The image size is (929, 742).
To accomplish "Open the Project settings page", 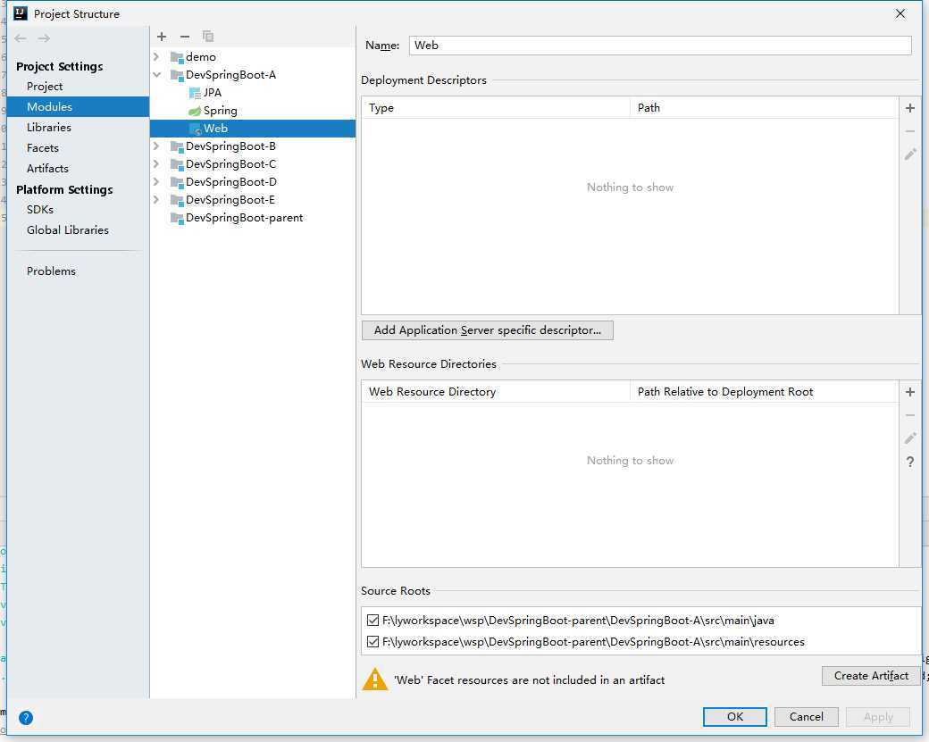I will (x=79, y=87).
